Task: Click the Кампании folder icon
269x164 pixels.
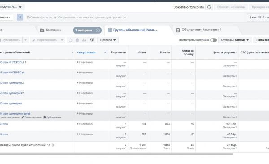Action: 42,30
